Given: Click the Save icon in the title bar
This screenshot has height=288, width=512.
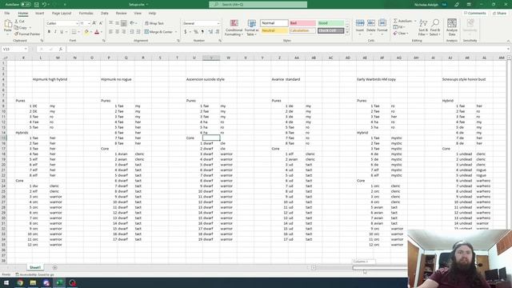Looking at the screenshot, I should [x=36, y=5].
